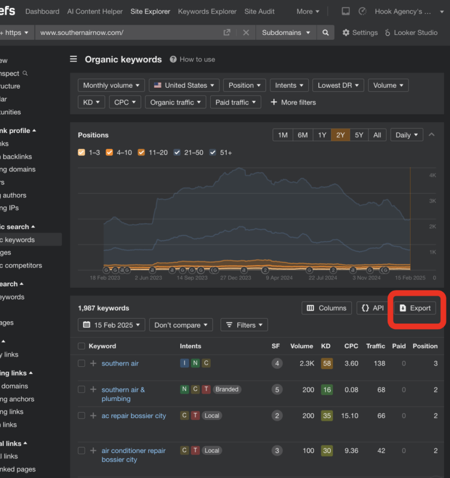Open the More menu
Viewport: 450px width, 478px height.
coord(308,11)
